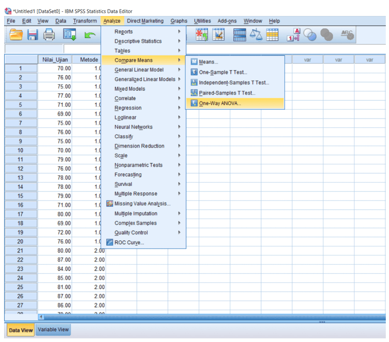Open the Utilities menu
This screenshot has width=389, height=342.
pyautogui.click(x=202, y=21)
